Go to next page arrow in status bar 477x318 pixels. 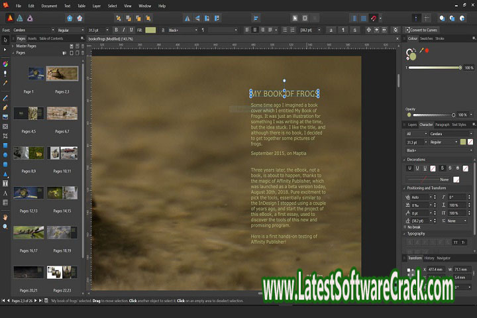(x=35, y=301)
